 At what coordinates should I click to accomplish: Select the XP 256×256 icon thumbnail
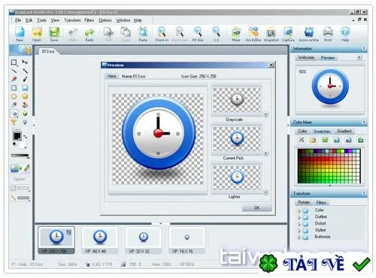(x=56, y=240)
